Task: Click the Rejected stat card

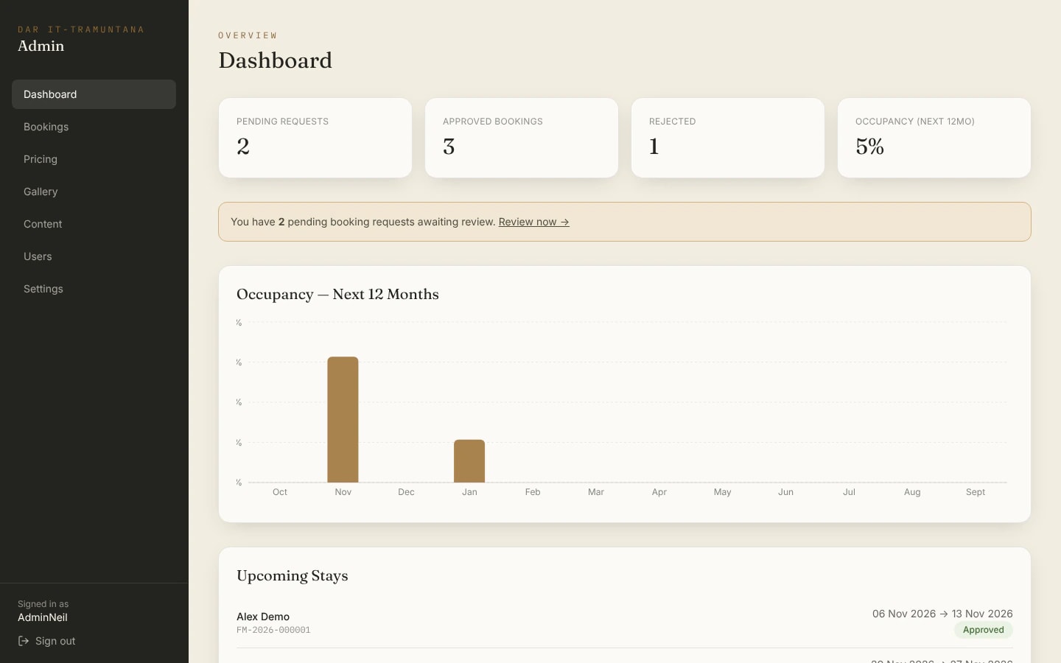Action: (x=728, y=138)
